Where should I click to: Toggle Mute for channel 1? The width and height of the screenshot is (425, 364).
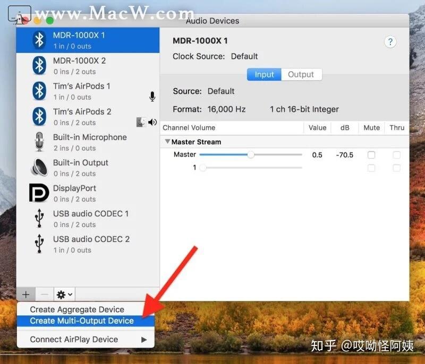[x=371, y=168]
